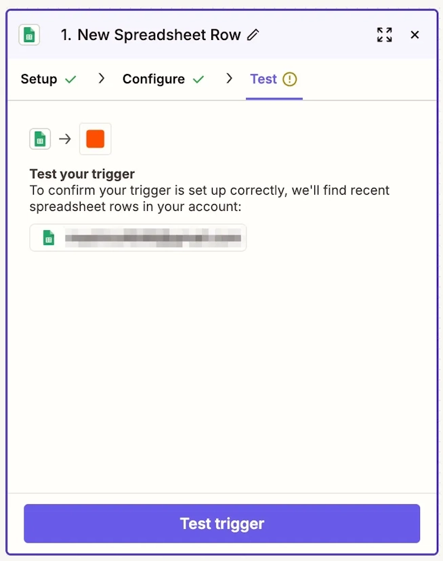443x561 pixels.
Task: Open the Configure tab
Action: tap(154, 79)
